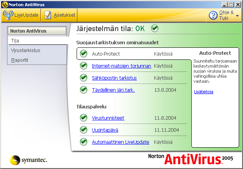Open the Uusintapäivä link
The height and width of the screenshot is (169, 243).
click(105, 130)
